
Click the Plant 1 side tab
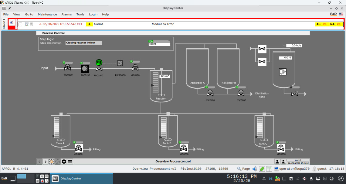point(4,24)
